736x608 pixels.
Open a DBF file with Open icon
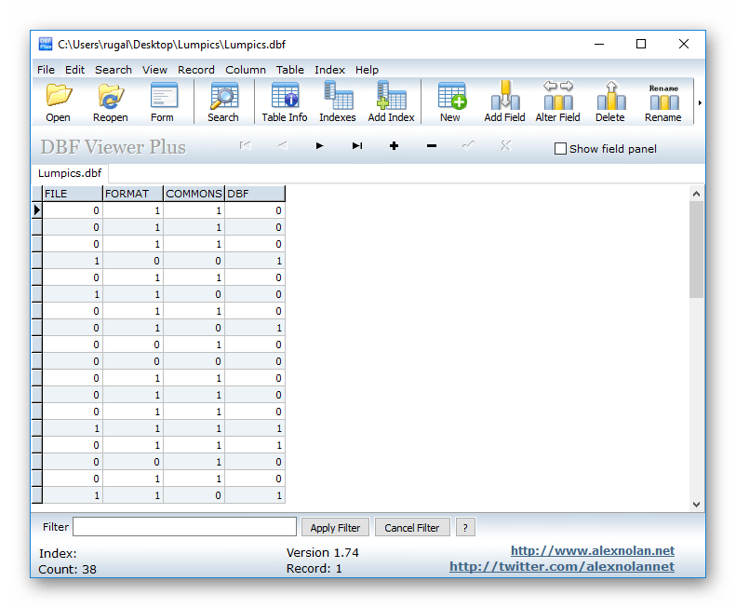click(x=59, y=102)
